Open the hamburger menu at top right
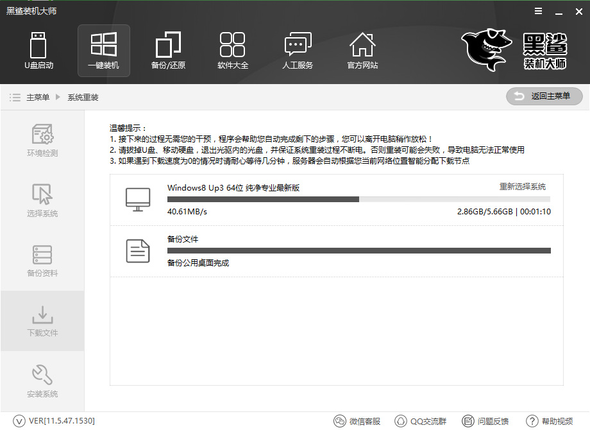This screenshot has height=430, width=590. [x=537, y=10]
